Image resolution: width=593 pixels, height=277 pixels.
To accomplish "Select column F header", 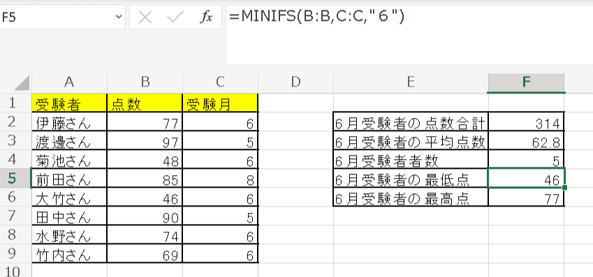I will [527, 83].
